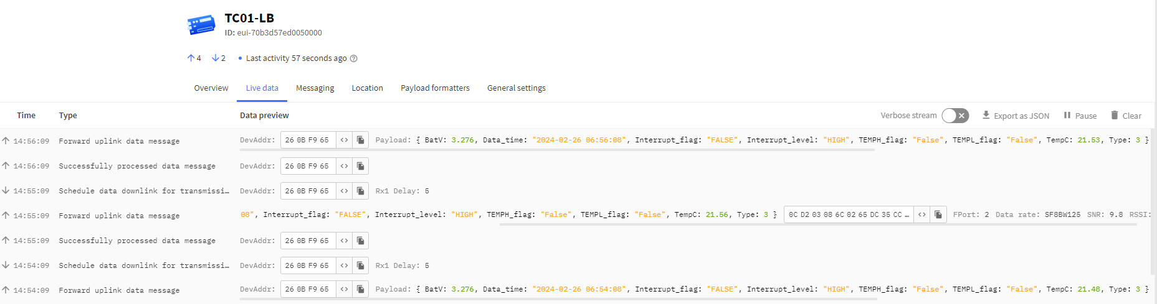Clear the live data event list
The height and width of the screenshot is (304, 1157).
(1126, 116)
